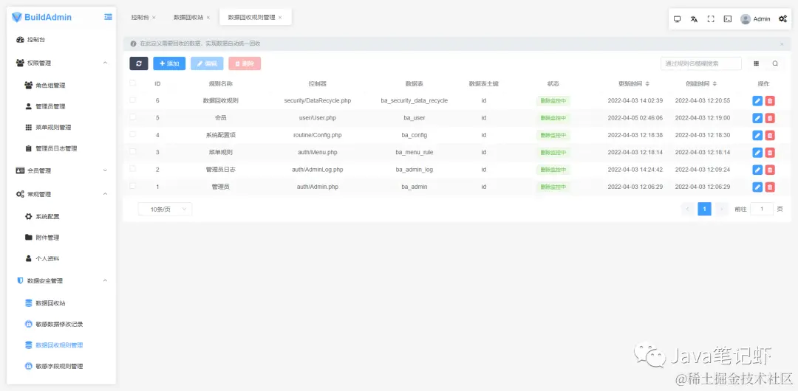Click the search magnifier icon in toolbar

[775, 63]
